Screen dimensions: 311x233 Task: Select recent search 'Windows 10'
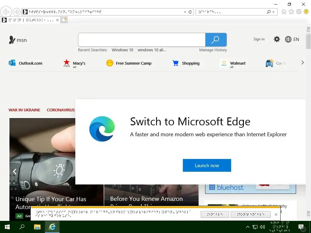click(122, 50)
